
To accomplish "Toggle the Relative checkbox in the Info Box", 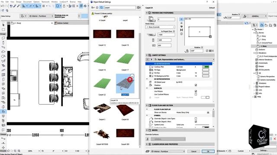I will (x=239, y=14).
